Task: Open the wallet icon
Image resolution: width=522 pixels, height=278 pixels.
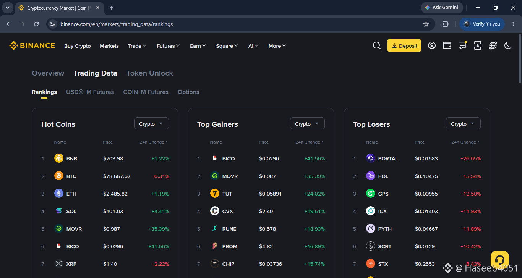Action: click(x=447, y=46)
